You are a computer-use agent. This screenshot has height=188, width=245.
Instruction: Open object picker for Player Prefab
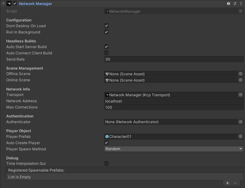pos(241,136)
